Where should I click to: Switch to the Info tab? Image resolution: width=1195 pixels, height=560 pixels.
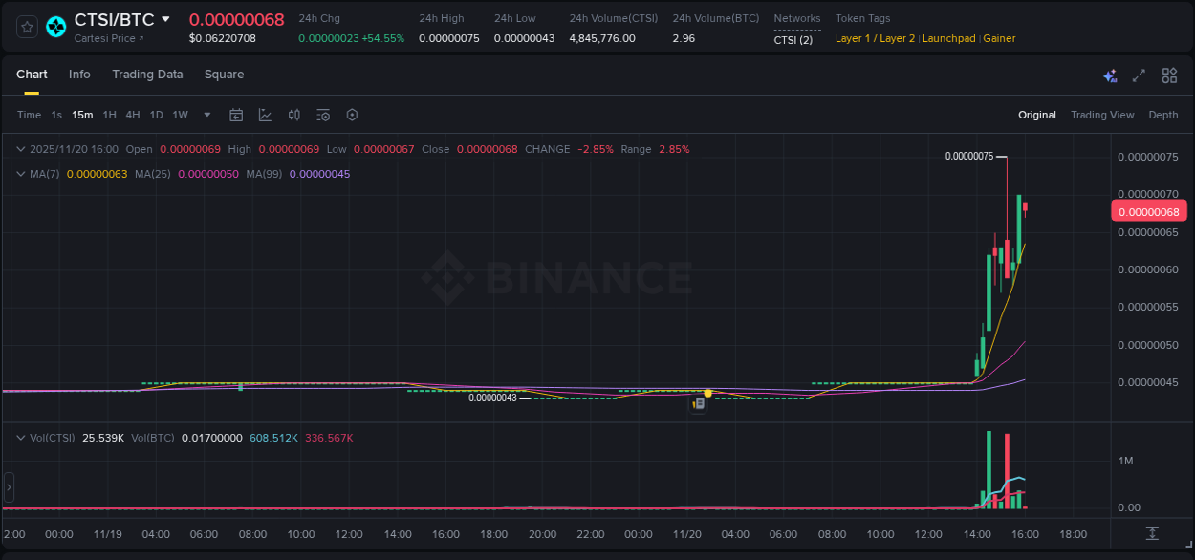tap(79, 74)
